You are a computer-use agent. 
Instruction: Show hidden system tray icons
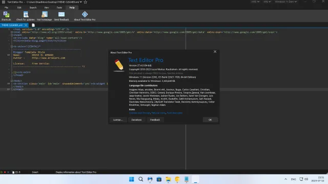pyautogui.click(x=286, y=179)
